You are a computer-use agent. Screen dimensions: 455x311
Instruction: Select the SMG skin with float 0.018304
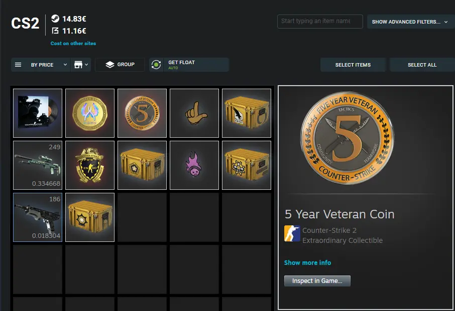click(38, 217)
